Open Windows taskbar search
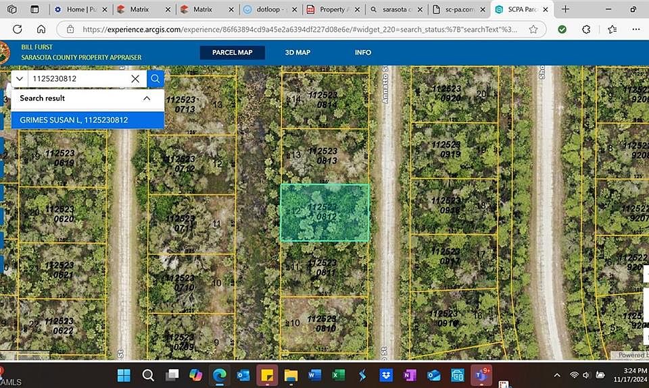The image size is (649, 388). (148, 375)
